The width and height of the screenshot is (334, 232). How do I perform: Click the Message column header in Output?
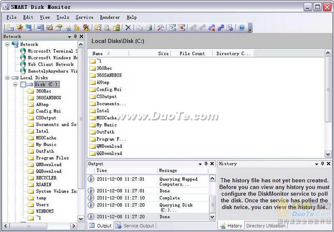coord(182,170)
